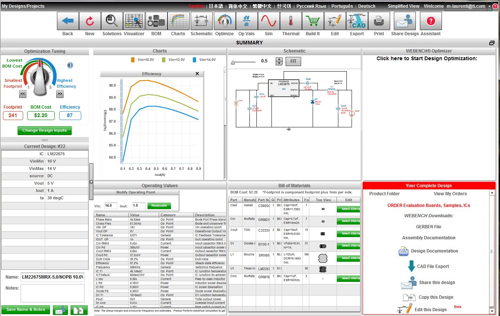Turn optimization knob right with >> button

tap(60, 94)
